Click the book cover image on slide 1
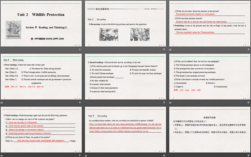Viewport: 251px width, 157px height. pyautogui.click(x=13, y=30)
